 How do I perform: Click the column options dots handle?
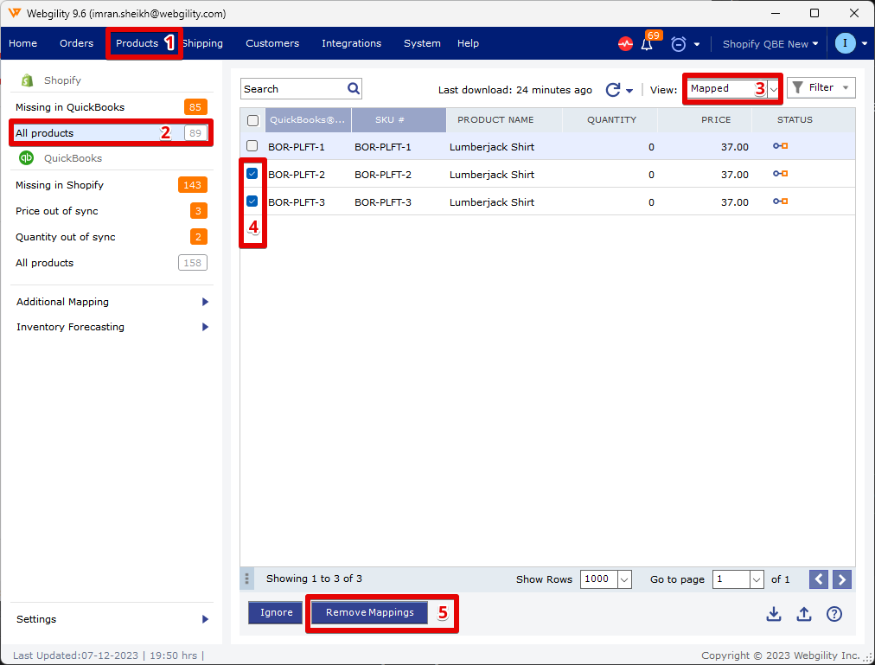coord(246,579)
